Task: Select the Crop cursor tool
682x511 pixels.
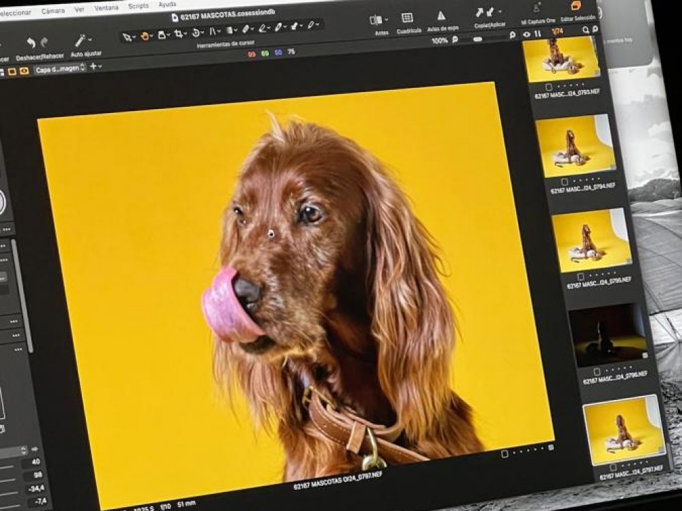Action: (x=179, y=33)
